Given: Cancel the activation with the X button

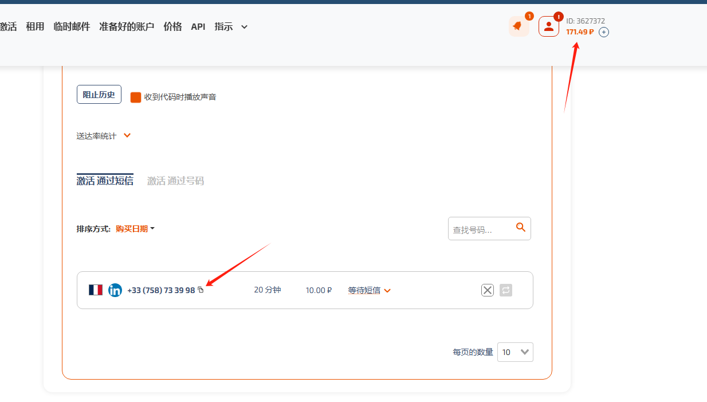Looking at the screenshot, I should pyautogui.click(x=487, y=290).
